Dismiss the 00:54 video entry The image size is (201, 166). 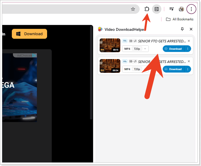coord(189,61)
